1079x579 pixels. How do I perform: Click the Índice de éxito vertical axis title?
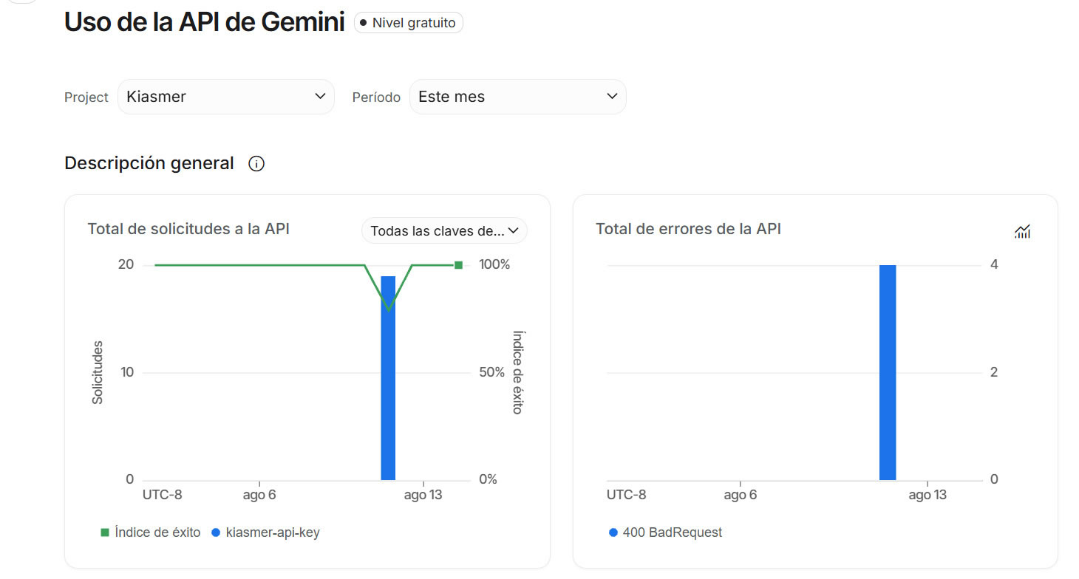(x=518, y=372)
